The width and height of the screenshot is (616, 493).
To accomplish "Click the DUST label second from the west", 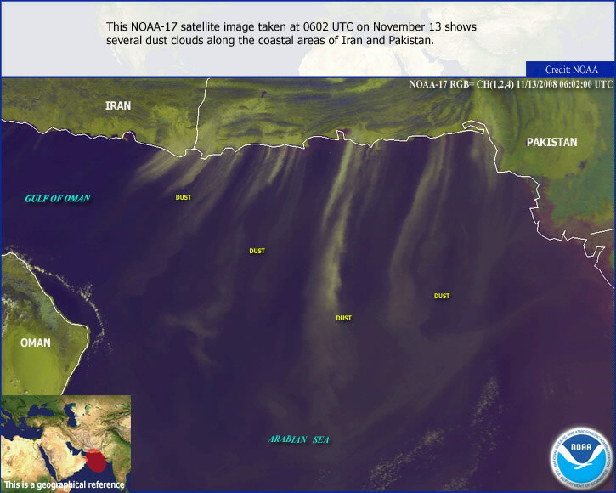I will (x=257, y=251).
